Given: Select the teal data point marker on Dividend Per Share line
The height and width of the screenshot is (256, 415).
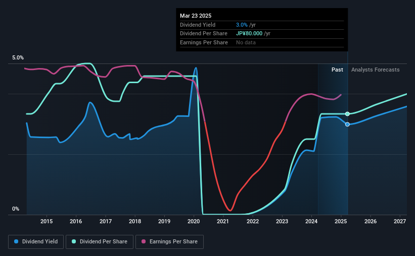Looking at the screenshot, I should [347, 114].
